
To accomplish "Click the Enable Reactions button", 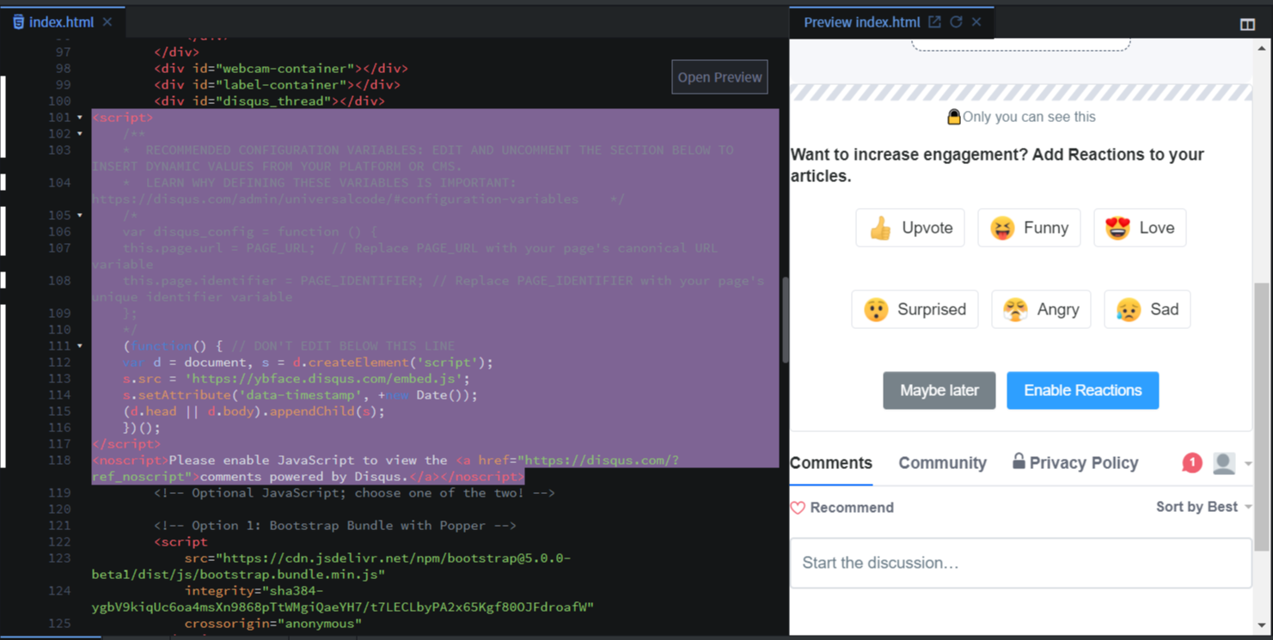I will tap(1082, 390).
